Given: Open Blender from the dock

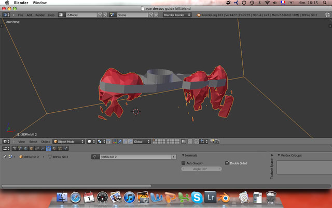Looking at the screenshot, I should pos(225,198).
